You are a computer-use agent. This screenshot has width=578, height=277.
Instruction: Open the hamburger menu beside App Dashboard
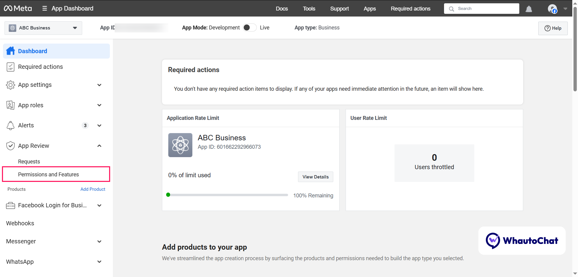coord(45,8)
